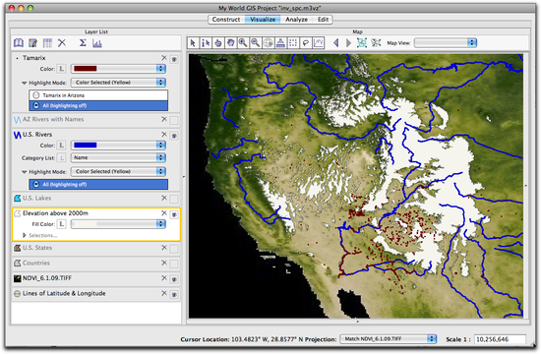Open the Tamarix Color dropdown
This screenshot has width=541, height=354.
(x=118, y=69)
